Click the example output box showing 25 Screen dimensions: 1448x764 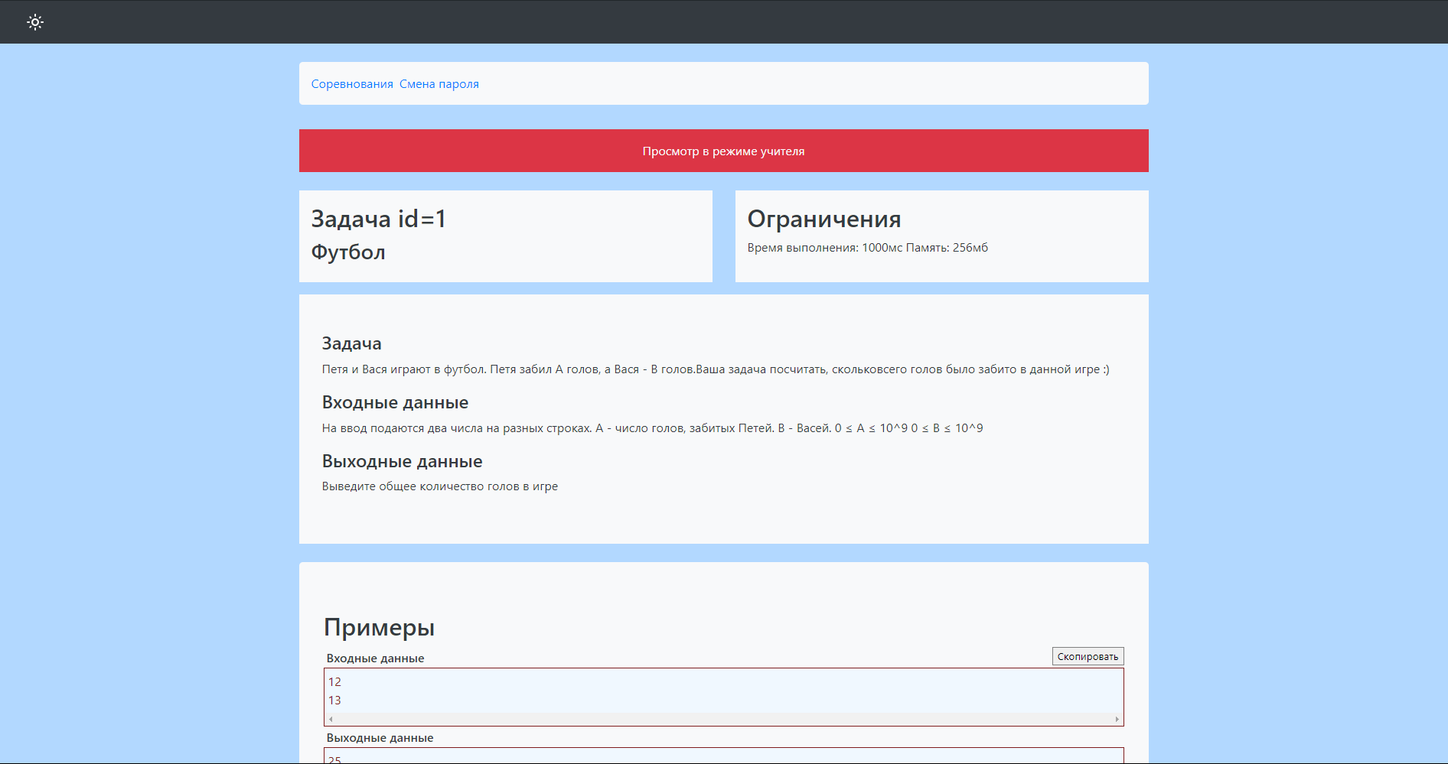[723, 756]
